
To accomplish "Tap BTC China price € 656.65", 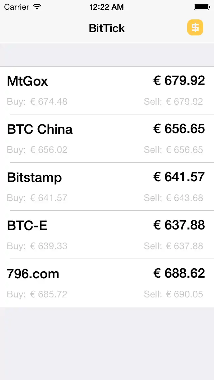I will click(x=179, y=128).
